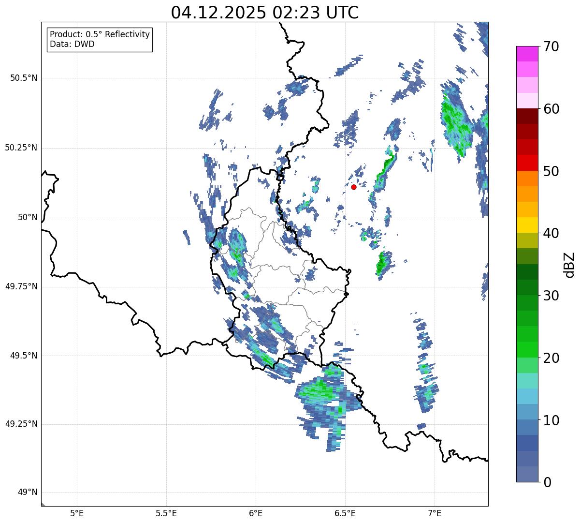The width and height of the screenshot is (581, 523).
Task: Click the magenta top colorbar segment
Action: pyautogui.click(x=527, y=54)
